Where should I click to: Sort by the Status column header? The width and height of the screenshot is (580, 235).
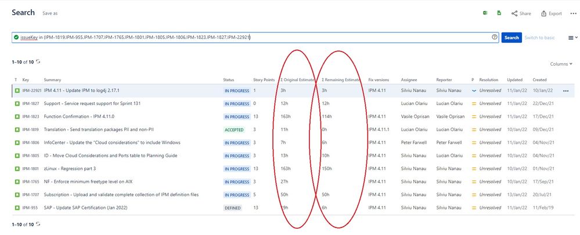tap(229, 80)
